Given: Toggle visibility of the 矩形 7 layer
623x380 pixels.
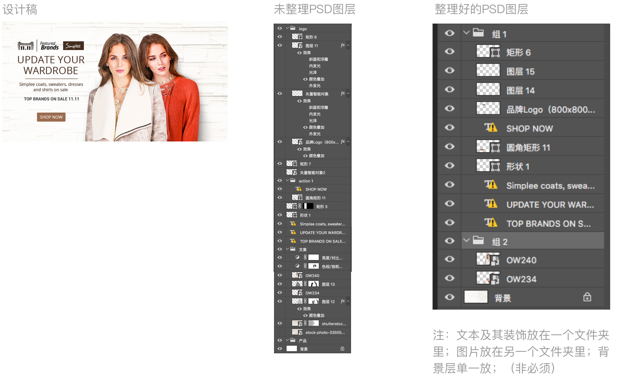Looking at the screenshot, I should [x=280, y=163].
